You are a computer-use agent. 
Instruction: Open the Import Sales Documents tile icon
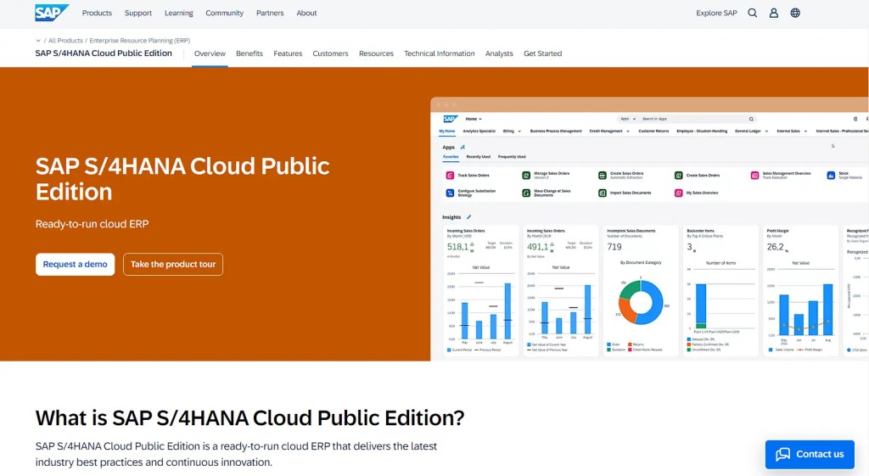click(603, 193)
